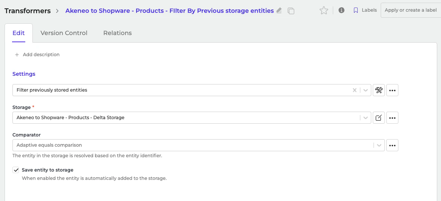441x201 pixels.
Task: Click the copy transformer icon
Action: pos(291,11)
